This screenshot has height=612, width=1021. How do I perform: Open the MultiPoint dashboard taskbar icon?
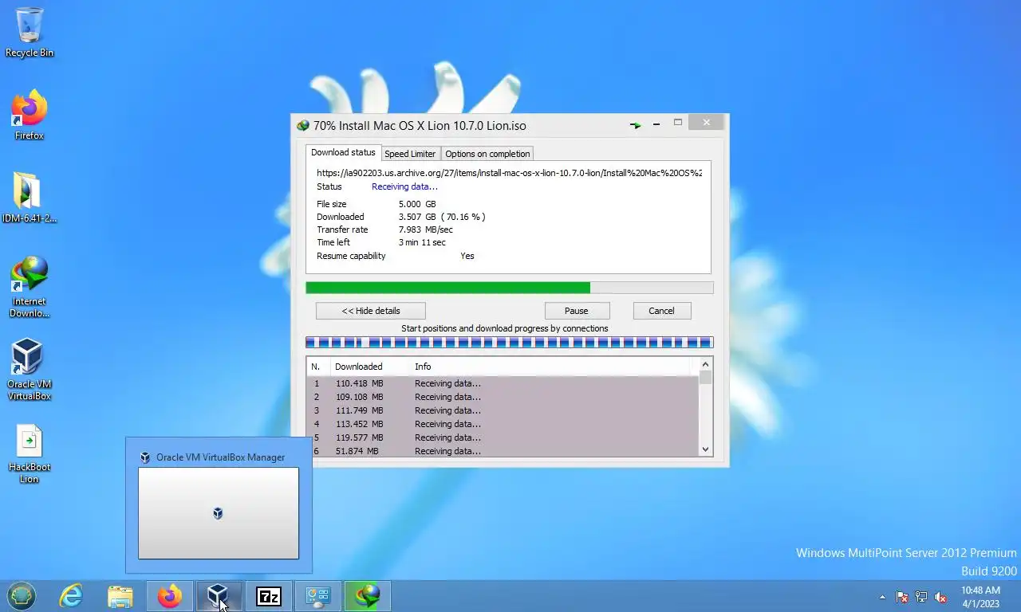click(318, 596)
